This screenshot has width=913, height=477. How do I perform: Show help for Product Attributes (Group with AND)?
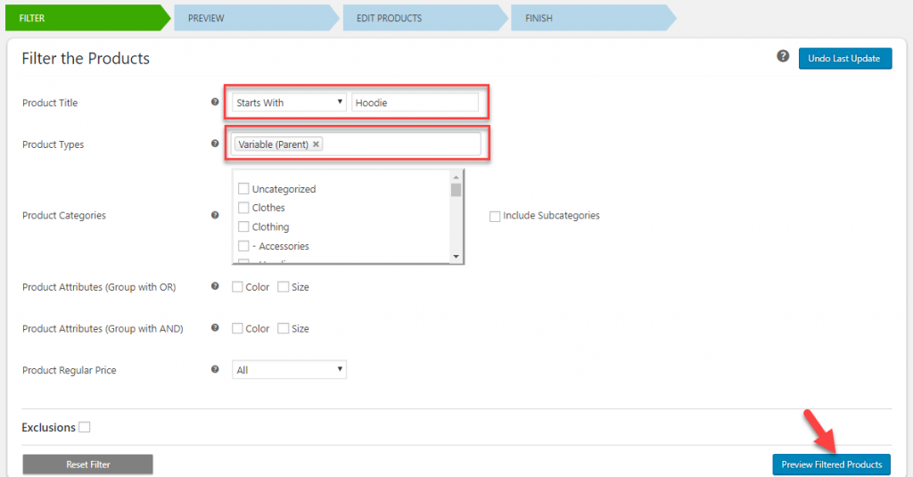tap(215, 328)
